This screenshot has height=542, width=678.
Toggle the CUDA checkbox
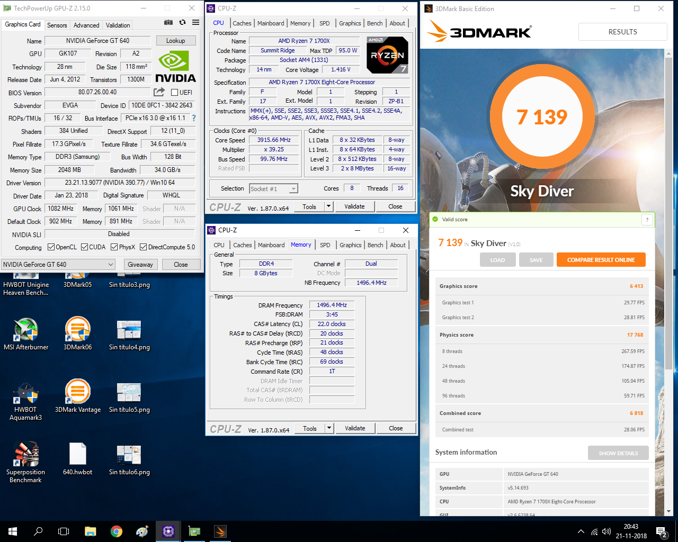click(x=84, y=247)
